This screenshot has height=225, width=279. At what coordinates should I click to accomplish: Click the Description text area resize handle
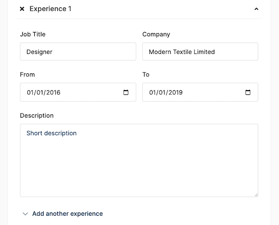(255, 194)
